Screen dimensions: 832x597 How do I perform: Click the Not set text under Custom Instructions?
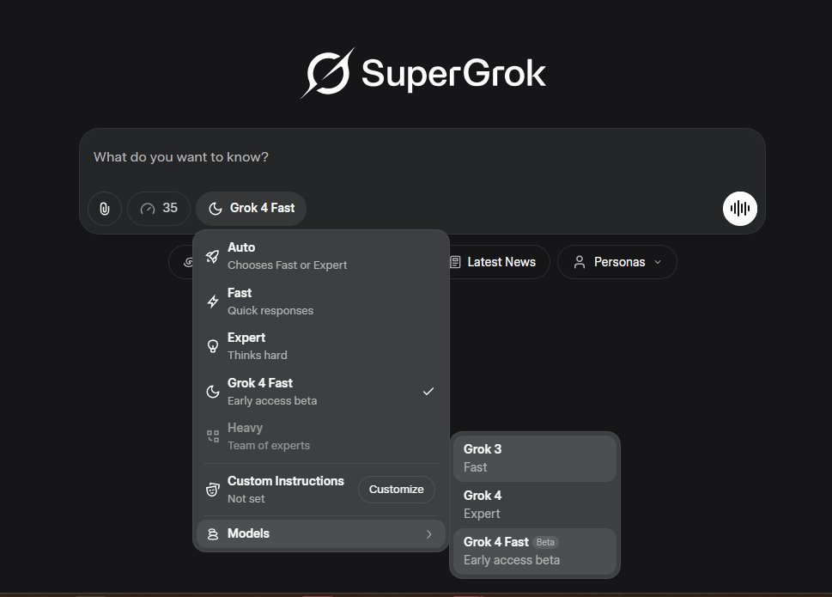[246, 499]
